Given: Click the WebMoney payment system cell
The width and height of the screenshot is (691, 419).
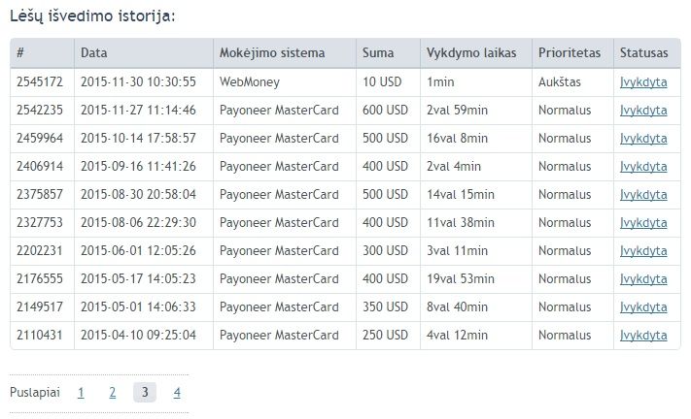Looking at the screenshot, I should (250, 82).
